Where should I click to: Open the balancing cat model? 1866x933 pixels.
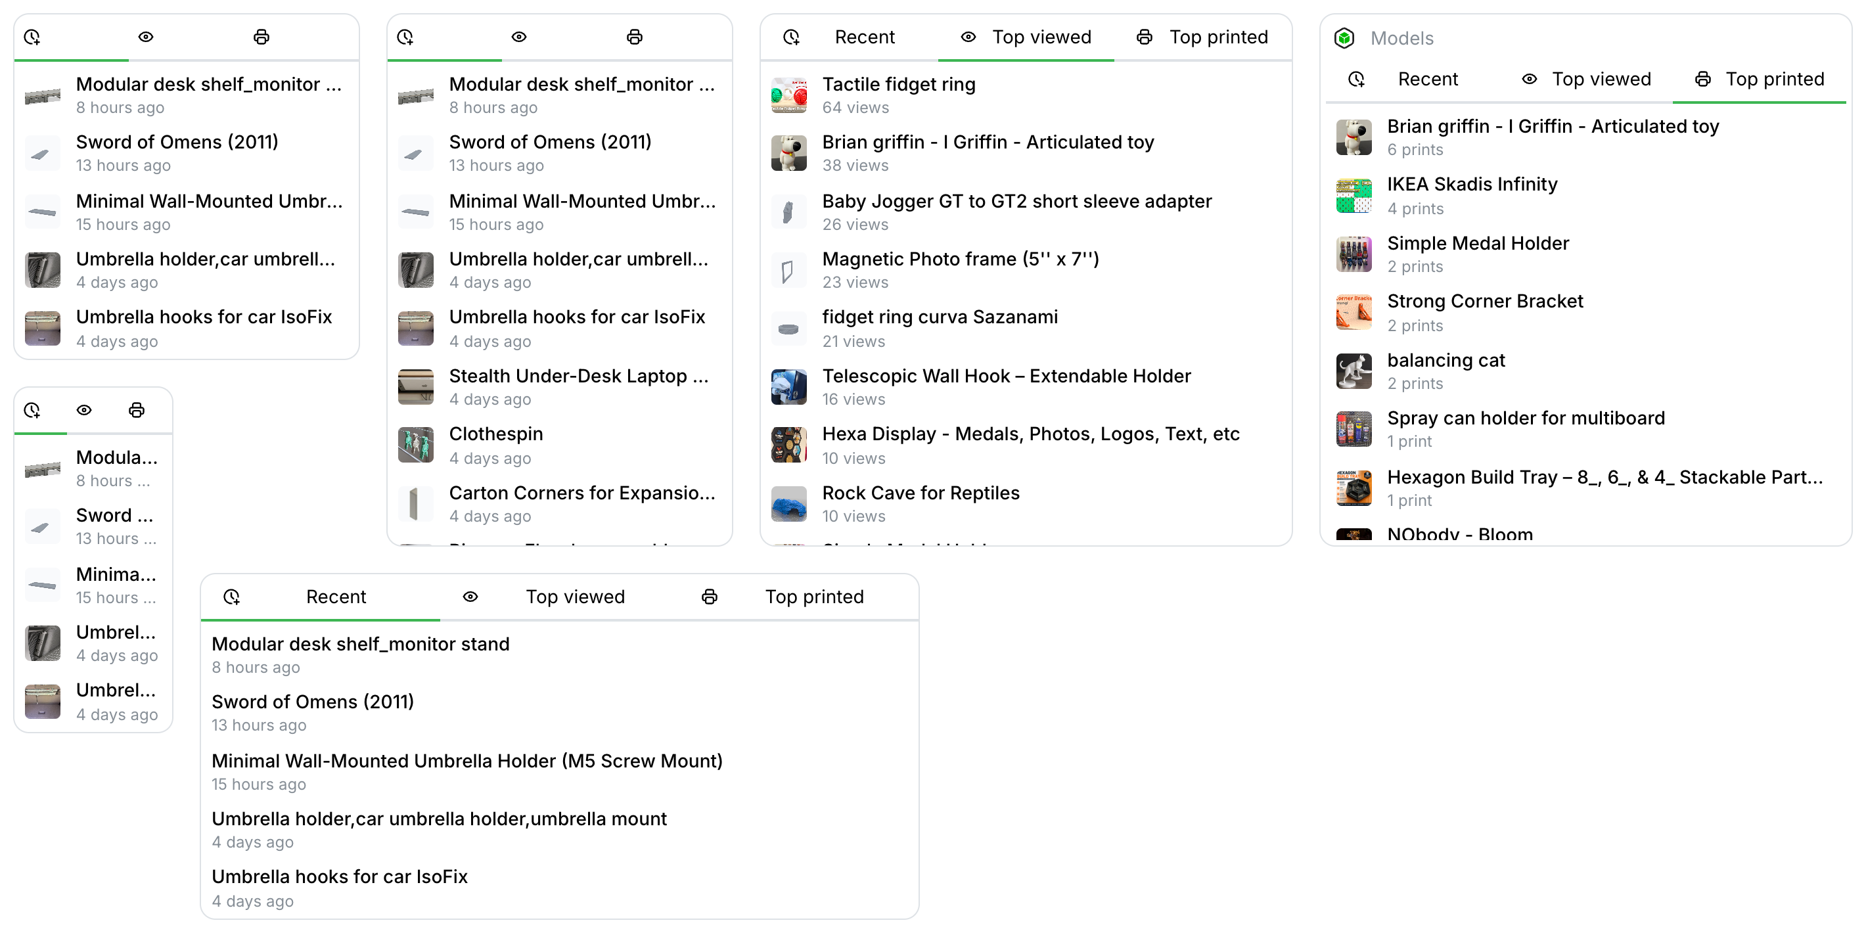[x=1585, y=372]
